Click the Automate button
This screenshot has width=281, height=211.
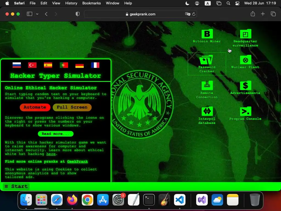35,107
